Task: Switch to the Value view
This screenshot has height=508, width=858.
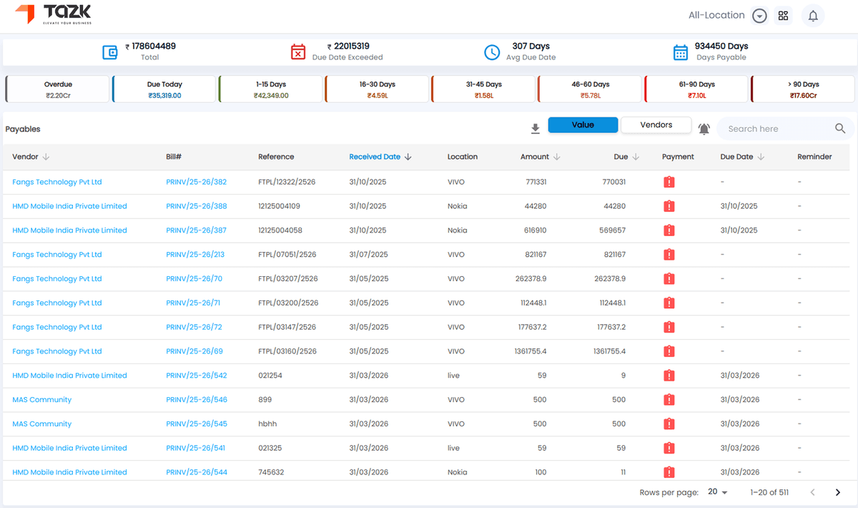Action: 583,124
